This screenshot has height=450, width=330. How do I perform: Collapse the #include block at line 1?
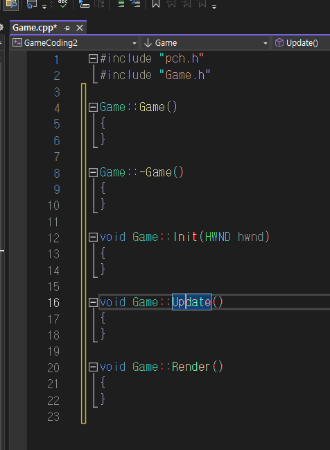93,59
